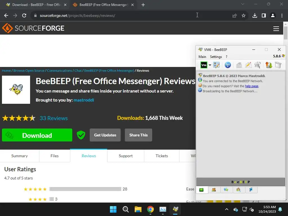Toggle the Chrome side panel icon

(x=264, y=16)
